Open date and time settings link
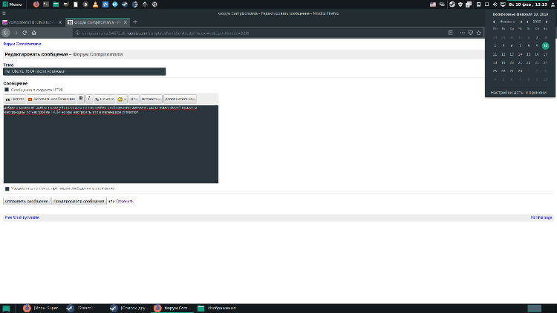This screenshot has width=557, height=313. pos(518,92)
